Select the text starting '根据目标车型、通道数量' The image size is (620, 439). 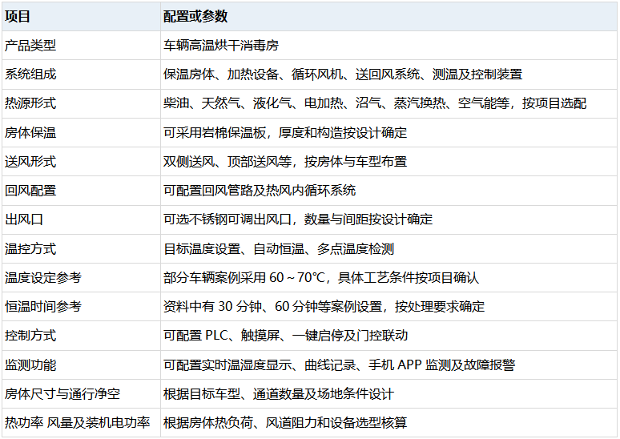[x=279, y=394]
